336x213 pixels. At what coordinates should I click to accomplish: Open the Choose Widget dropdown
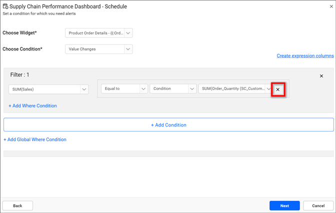point(95,33)
